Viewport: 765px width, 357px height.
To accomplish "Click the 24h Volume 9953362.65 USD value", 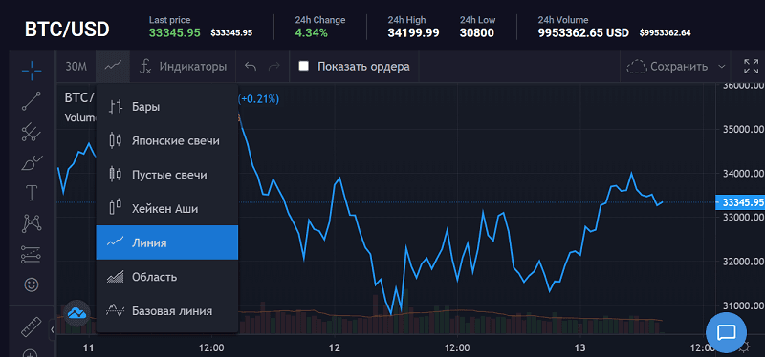I will click(x=583, y=33).
